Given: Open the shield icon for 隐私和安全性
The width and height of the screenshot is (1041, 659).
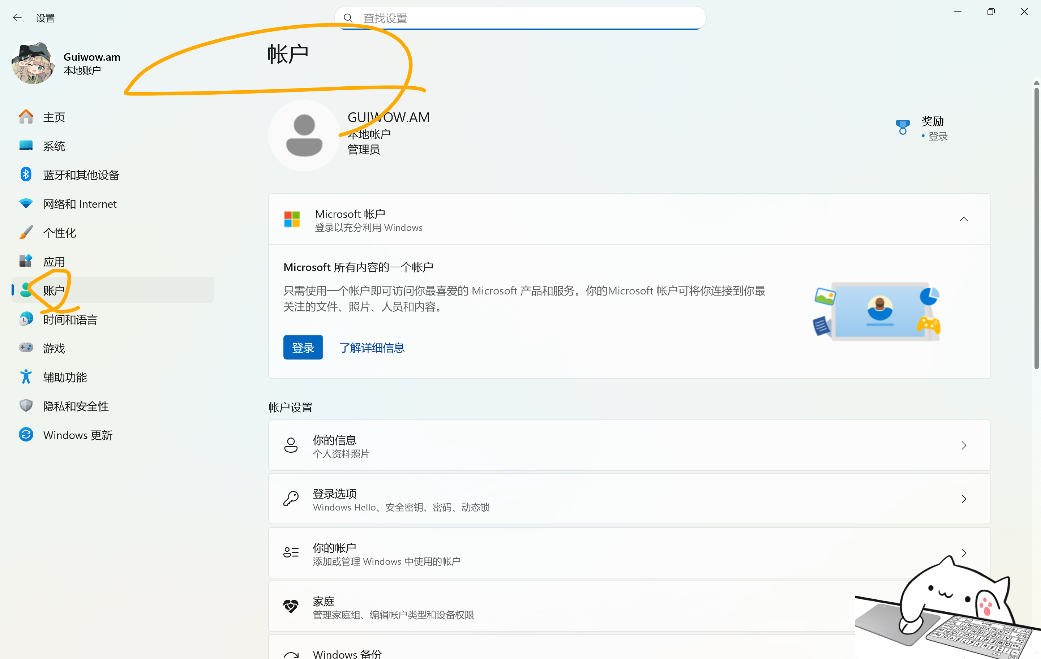Looking at the screenshot, I should (x=26, y=406).
